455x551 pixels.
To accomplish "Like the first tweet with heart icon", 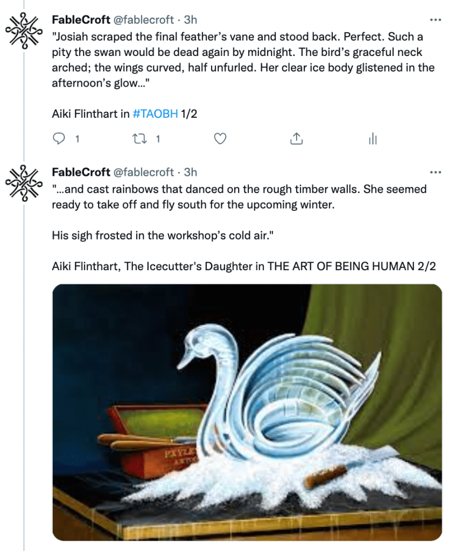I will click(220, 139).
